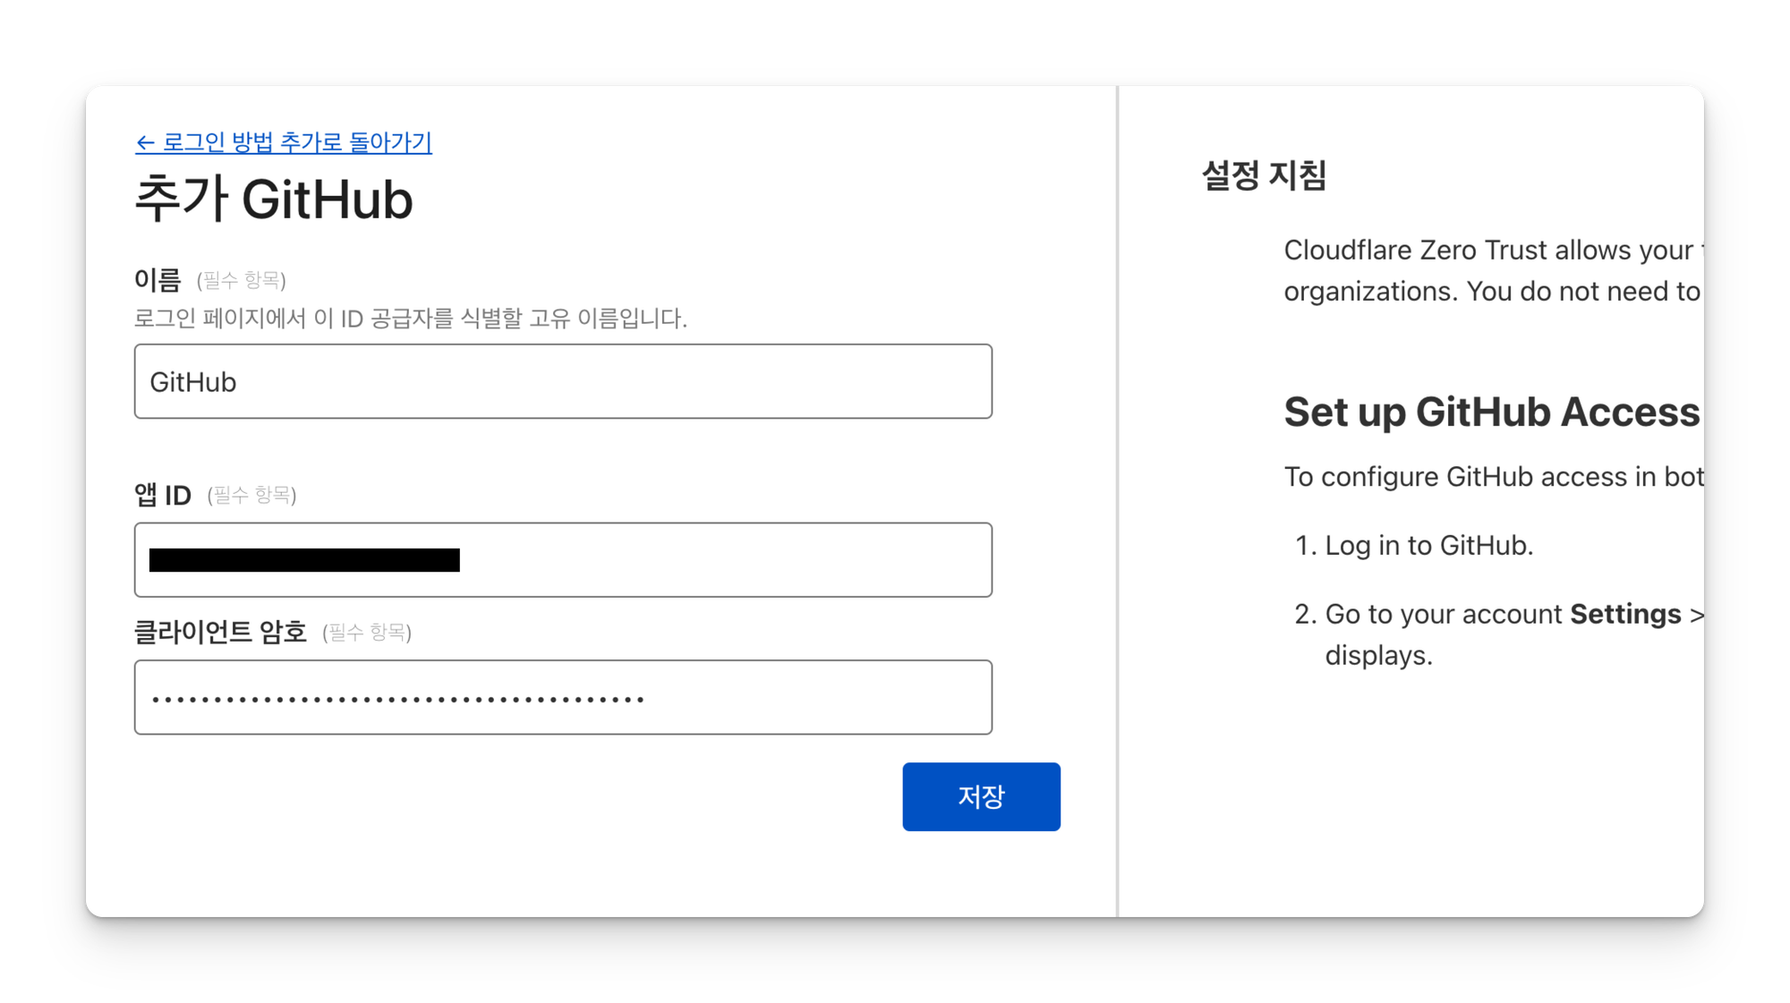
Task: Click the 설정 지침 panel heading
Action: coord(1264,175)
